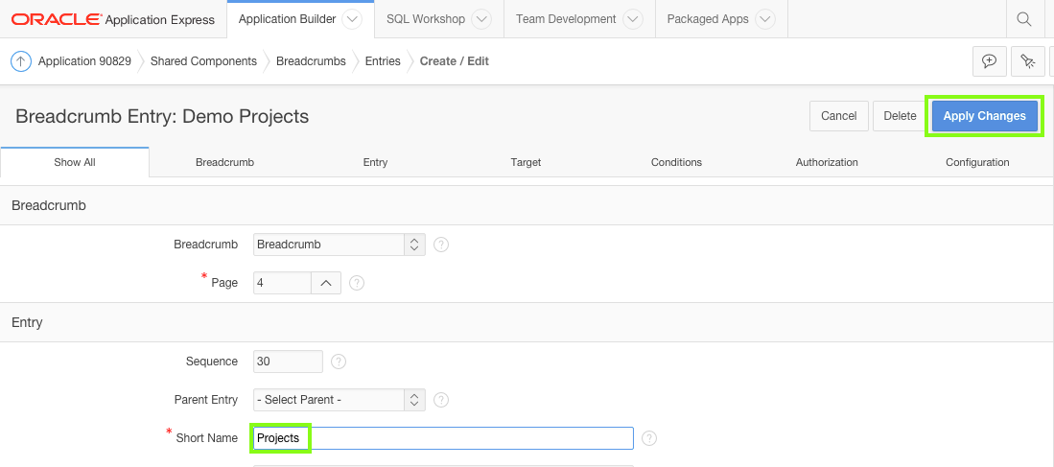This screenshot has width=1054, height=467.
Task: Expand the Parent Entry dropdown
Action: [340, 400]
